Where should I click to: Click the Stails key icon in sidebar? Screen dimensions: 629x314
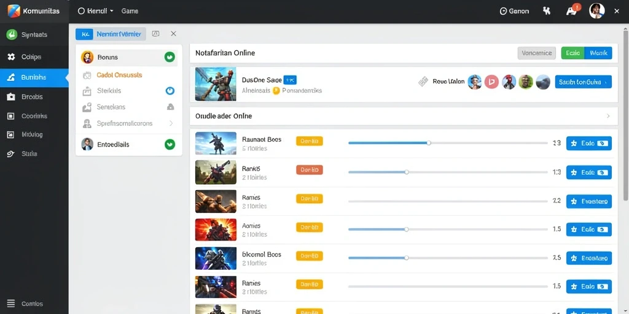tap(11, 154)
